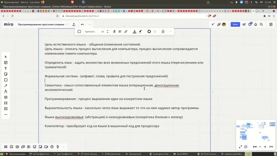The height and width of the screenshot is (156, 277).
Task: Select the cursor (select) tool in Miro sidebar
Action: click(x=6, y=57)
